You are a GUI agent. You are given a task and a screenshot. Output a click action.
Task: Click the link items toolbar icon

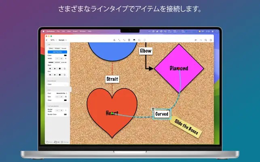click(x=124, y=40)
